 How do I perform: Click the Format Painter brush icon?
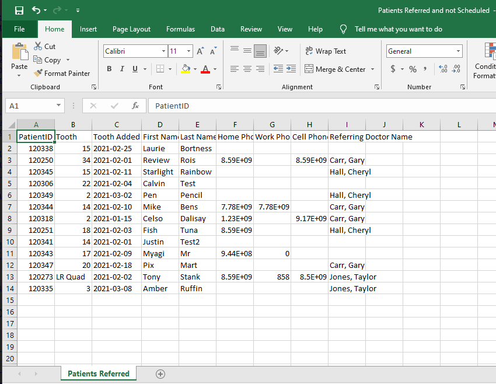tap(39, 74)
